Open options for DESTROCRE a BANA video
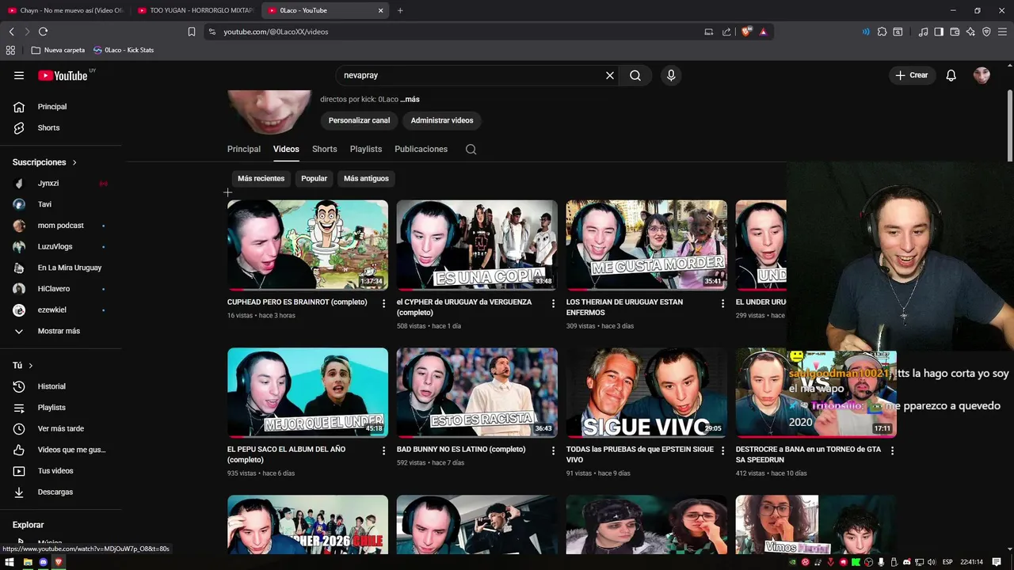 click(892, 450)
